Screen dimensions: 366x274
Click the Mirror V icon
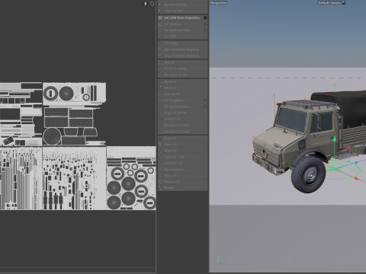point(160,88)
